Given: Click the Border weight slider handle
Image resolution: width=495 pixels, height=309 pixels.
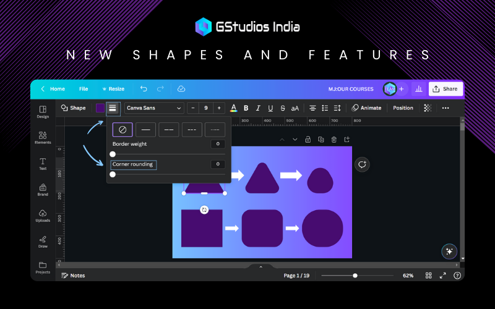Looking at the screenshot, I should [113, 154].
